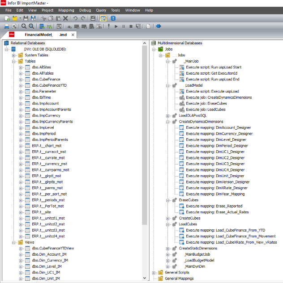Select Execute mapping: DimPeriod_Designer

(x=217, y=146)
